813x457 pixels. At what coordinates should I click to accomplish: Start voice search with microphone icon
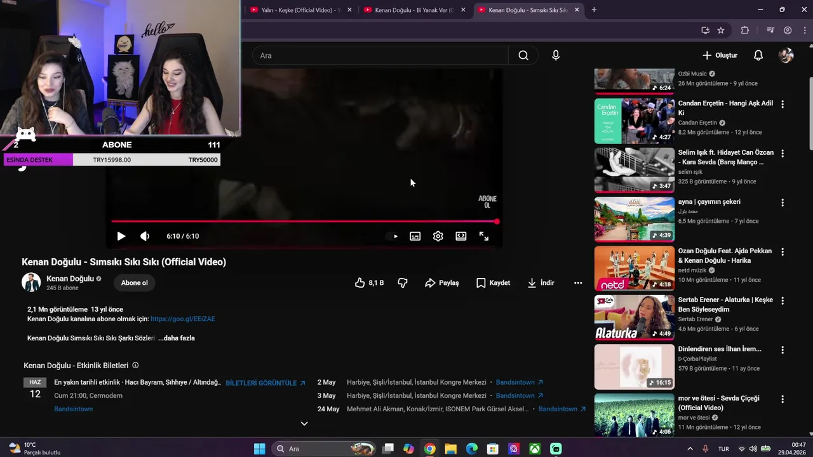556,55
